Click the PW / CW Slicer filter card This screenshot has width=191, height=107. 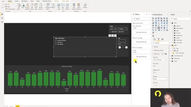pyautogui.click(x=141, y=27)
